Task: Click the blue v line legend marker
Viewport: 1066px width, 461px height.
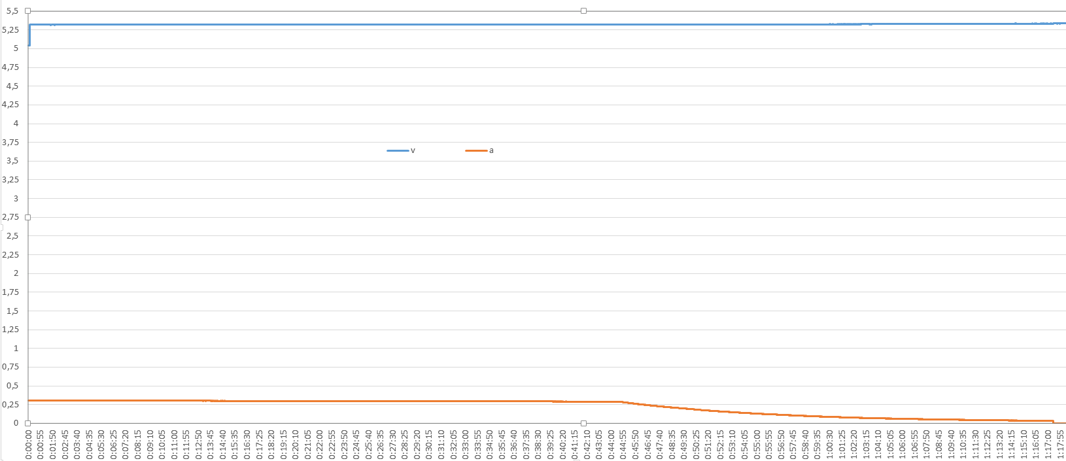Action: pyautogui.click(x=398, y=150)
